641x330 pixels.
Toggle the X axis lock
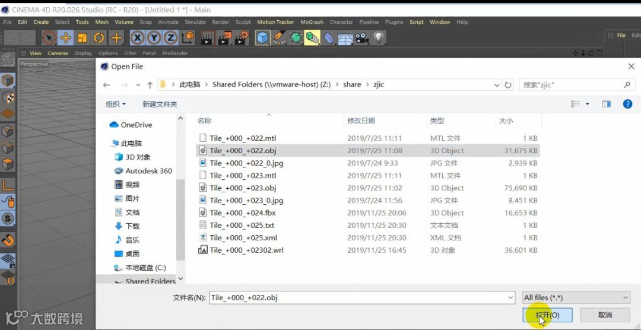tap(138, 38)
